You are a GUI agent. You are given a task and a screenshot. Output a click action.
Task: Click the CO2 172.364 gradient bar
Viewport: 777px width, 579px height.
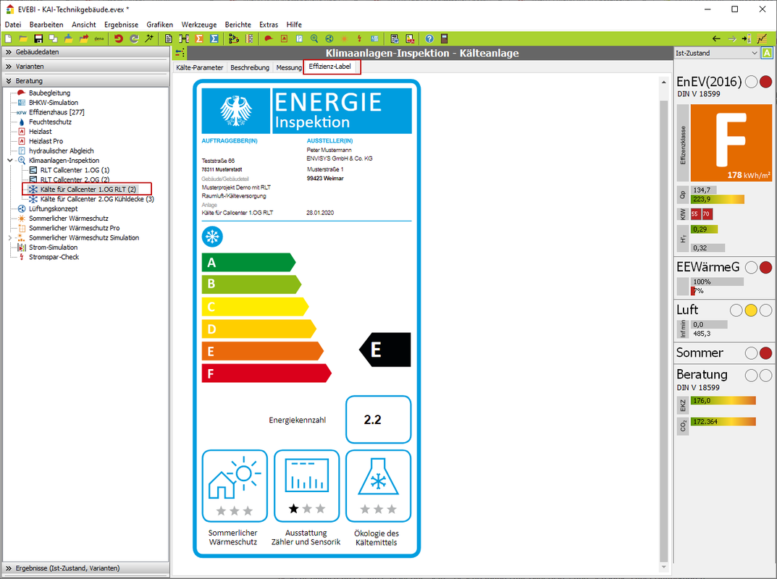(723, 421)
